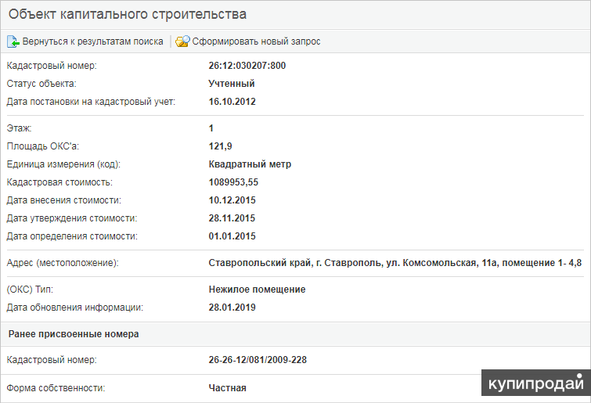The width and height of the screenshot is (591, 403).
Task: Click the green back arrow icon
Action: 13,41
